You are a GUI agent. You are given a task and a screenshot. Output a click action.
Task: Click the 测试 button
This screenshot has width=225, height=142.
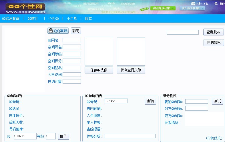point(217,101)
